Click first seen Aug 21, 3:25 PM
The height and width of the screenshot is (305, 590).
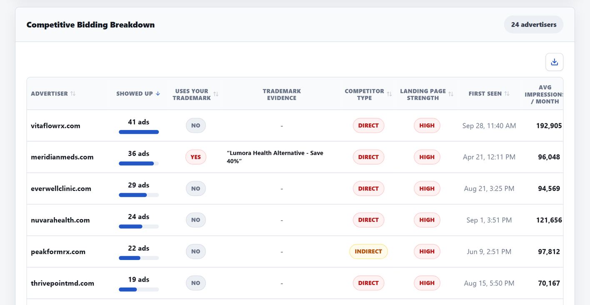click(x=489, y=188)
